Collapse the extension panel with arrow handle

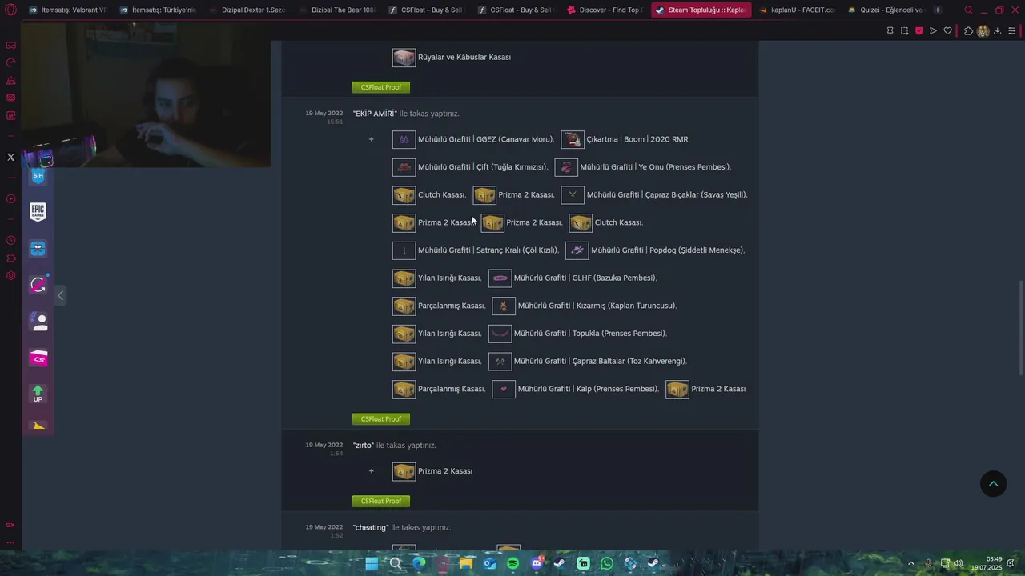(60, 295)
